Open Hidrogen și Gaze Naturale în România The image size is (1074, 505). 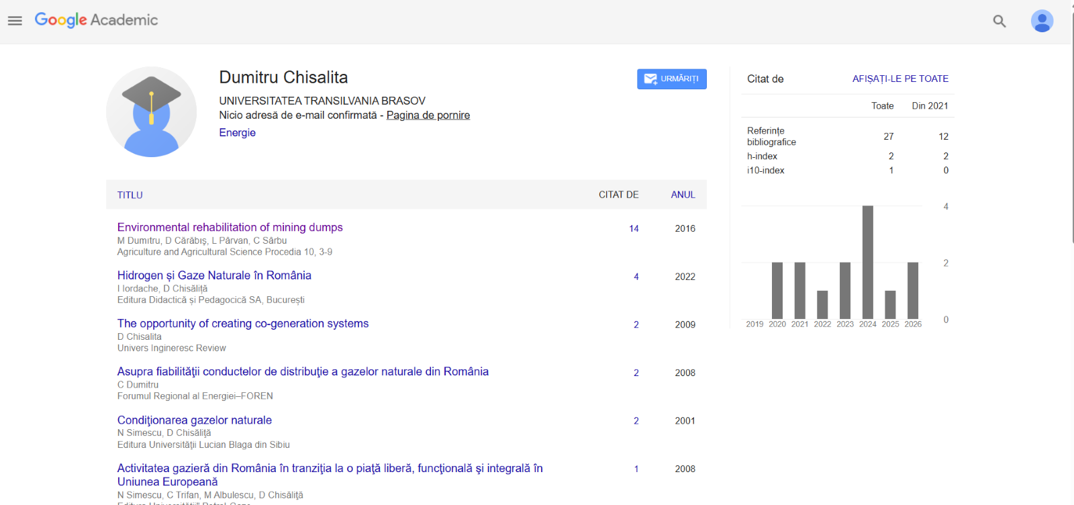[214, 275]
